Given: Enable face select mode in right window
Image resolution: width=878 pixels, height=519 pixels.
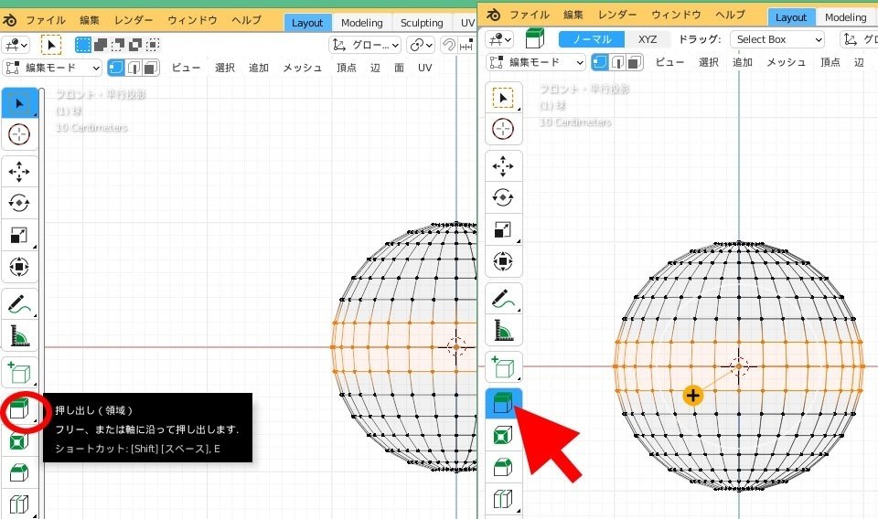Looking at the screenshot, I should coord(635,62).
